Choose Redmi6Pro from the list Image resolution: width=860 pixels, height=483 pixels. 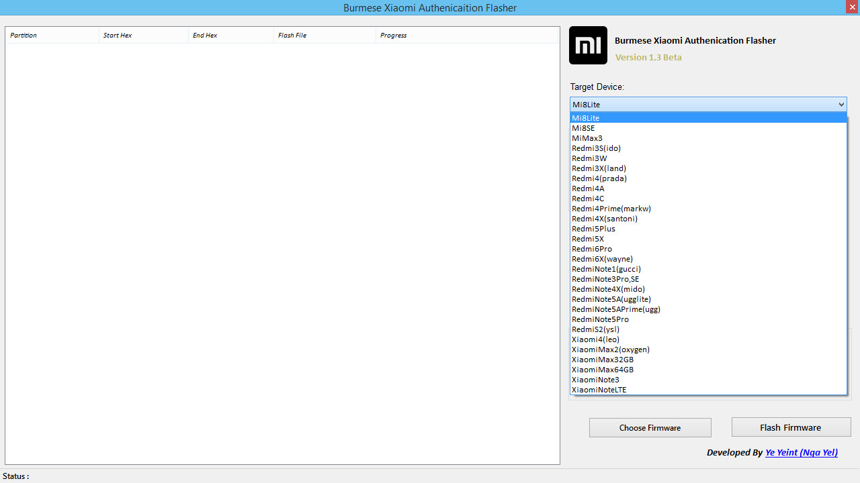708,249
